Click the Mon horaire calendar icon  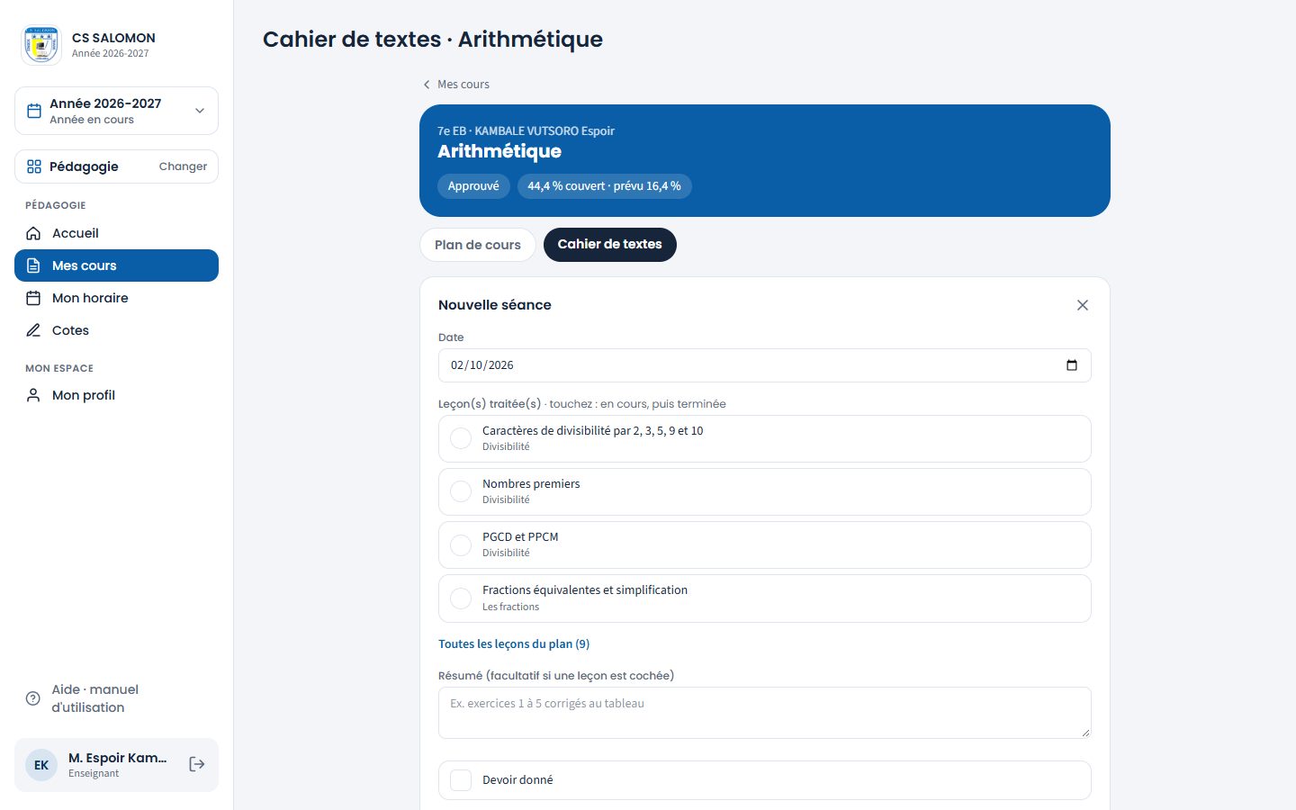[x=33, y=298]
